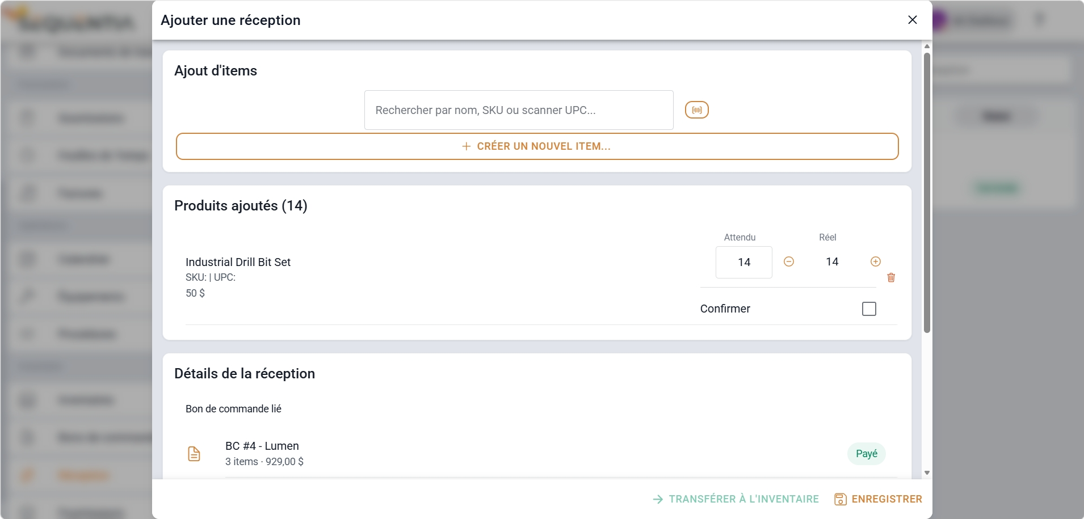
Task: Click the Payé status badge
Action: click(867, 454)
